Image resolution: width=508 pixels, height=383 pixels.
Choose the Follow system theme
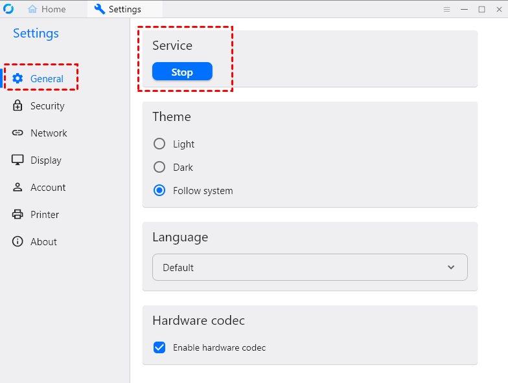(x=159, y=191)
